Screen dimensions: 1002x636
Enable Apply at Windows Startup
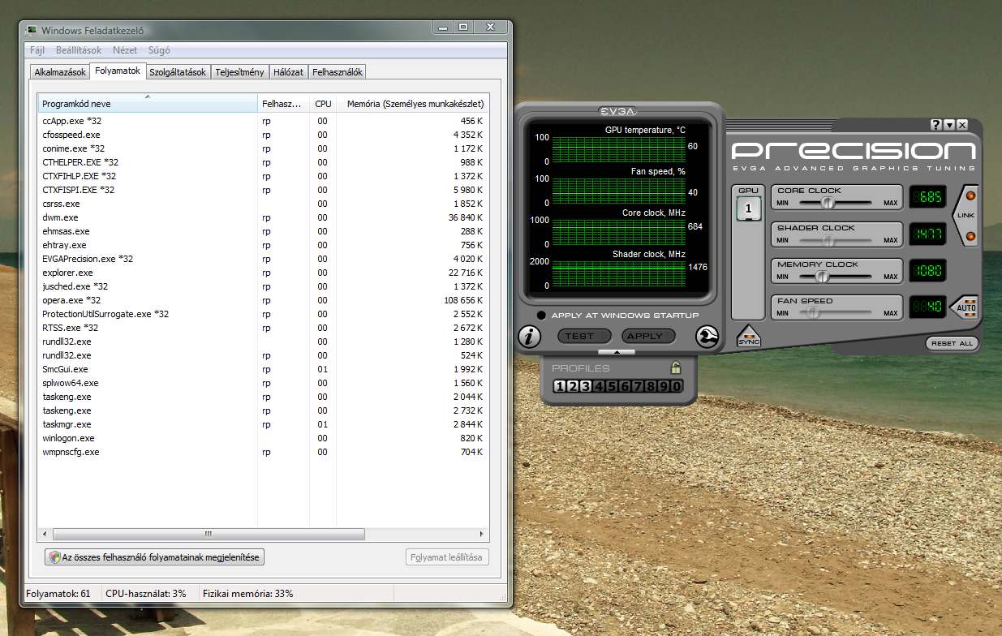click(541, 315)
